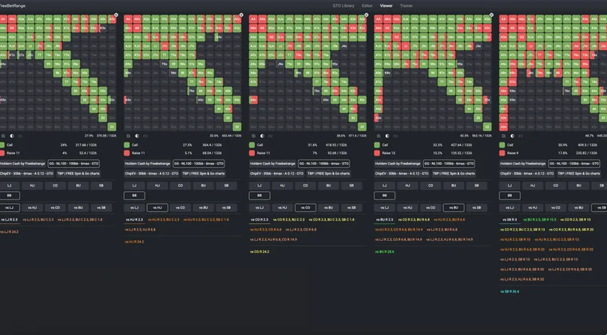Close the range panel showing vs CO selected
This screenshot has height=335, width=607.
point(367,15)
